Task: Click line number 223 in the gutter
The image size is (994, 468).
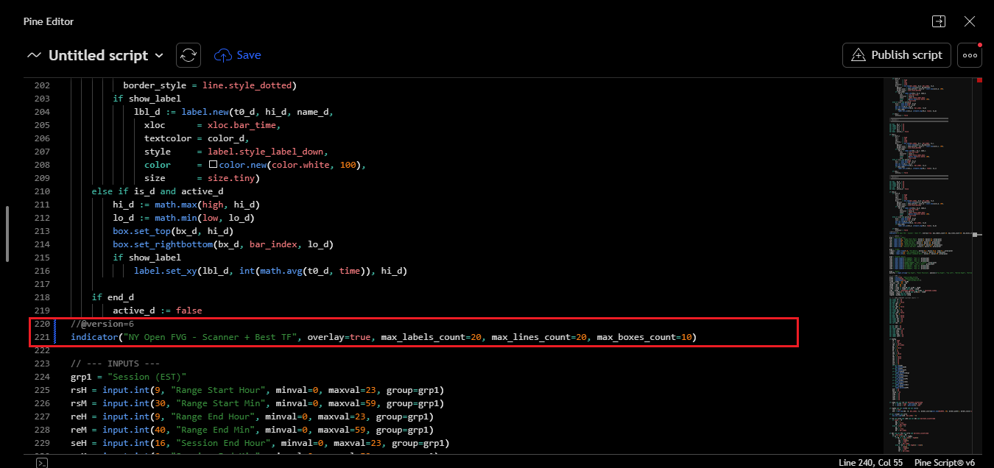Action: (41, 364)
